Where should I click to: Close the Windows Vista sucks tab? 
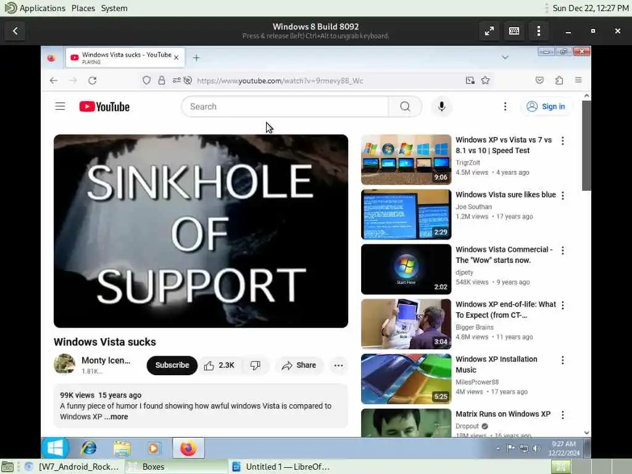pos(176,57)
